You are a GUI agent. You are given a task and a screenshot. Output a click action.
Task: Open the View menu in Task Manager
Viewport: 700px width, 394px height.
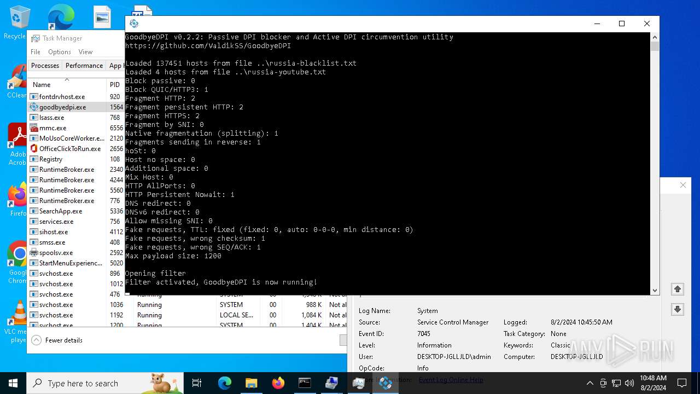pyautogui.click(x=85, y=52)
